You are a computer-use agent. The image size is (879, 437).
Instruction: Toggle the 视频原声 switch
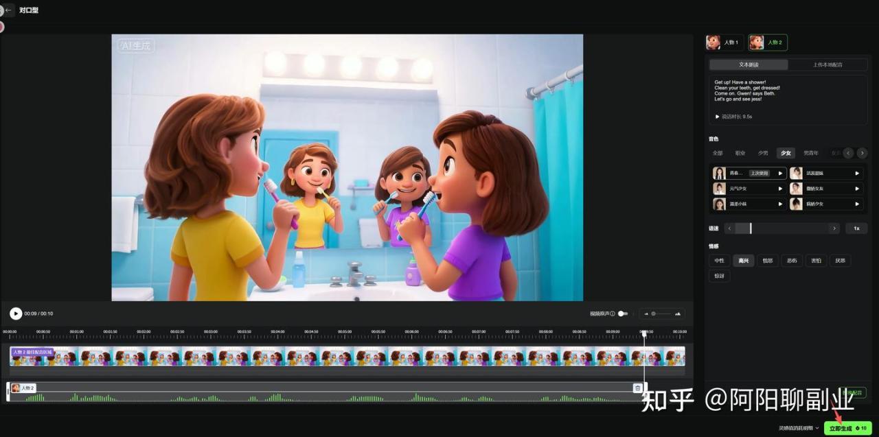(622, 314)
